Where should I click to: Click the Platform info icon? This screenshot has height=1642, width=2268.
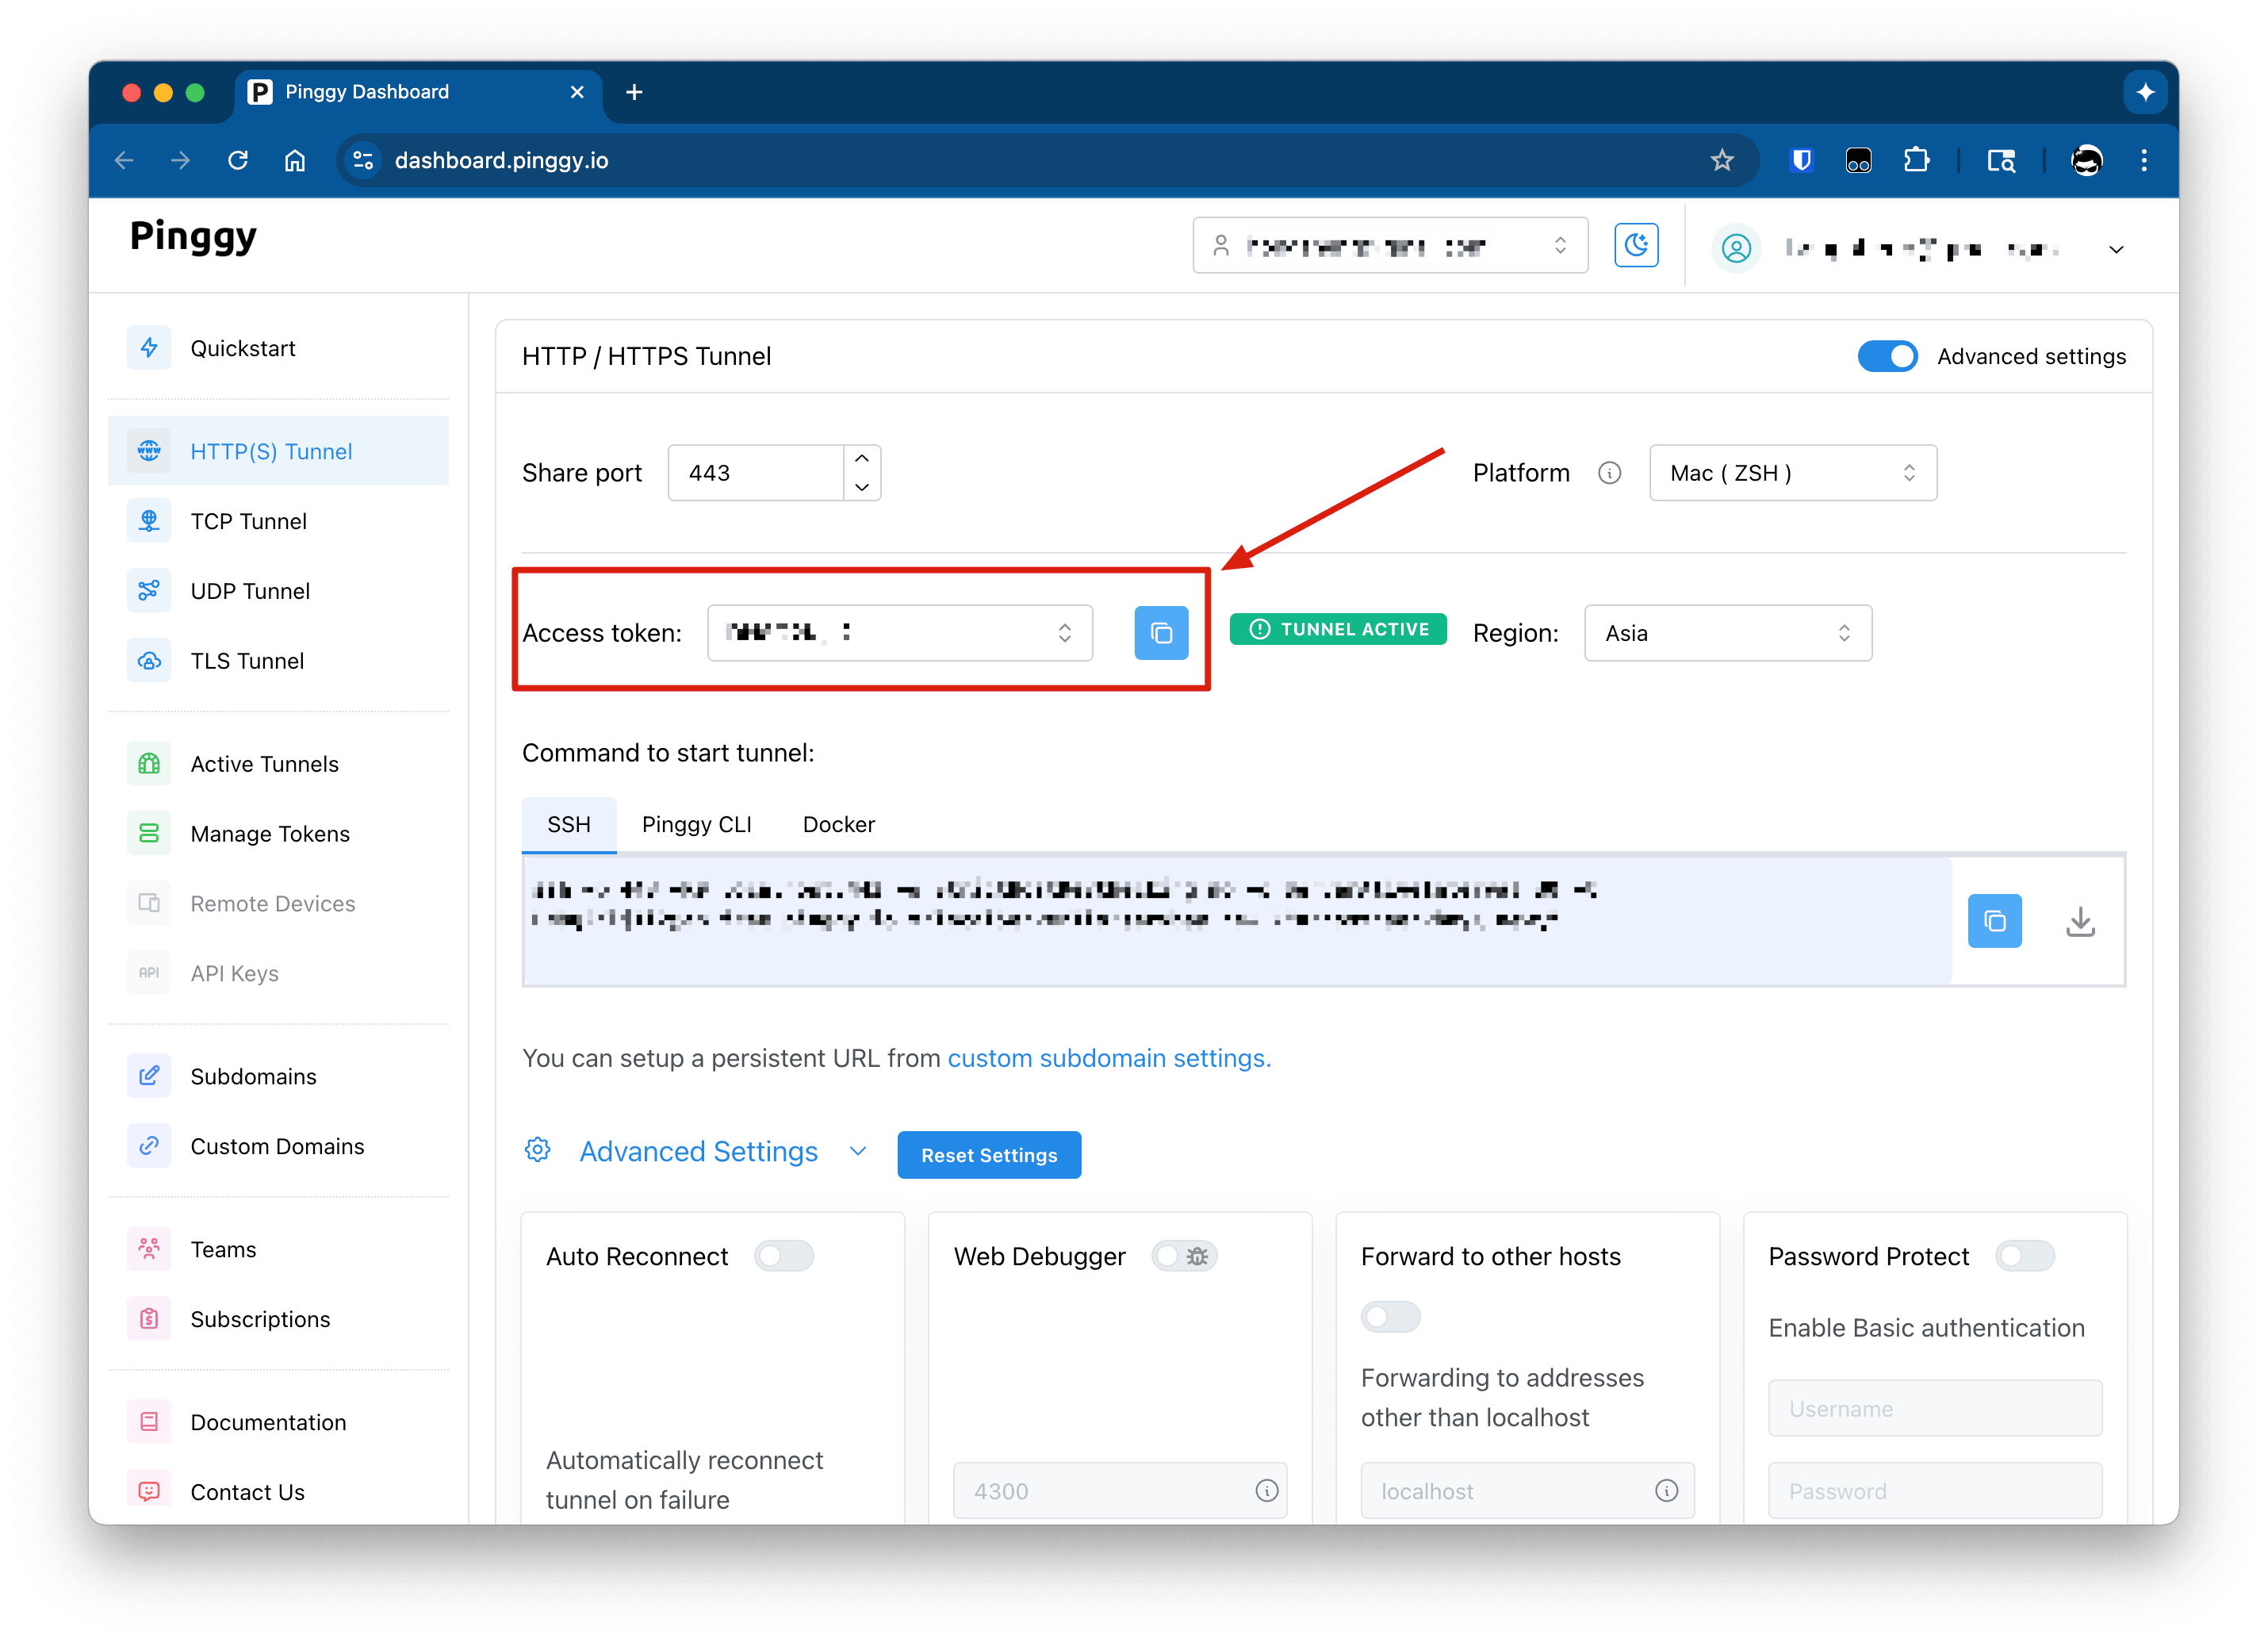[x=1609, y=473]
